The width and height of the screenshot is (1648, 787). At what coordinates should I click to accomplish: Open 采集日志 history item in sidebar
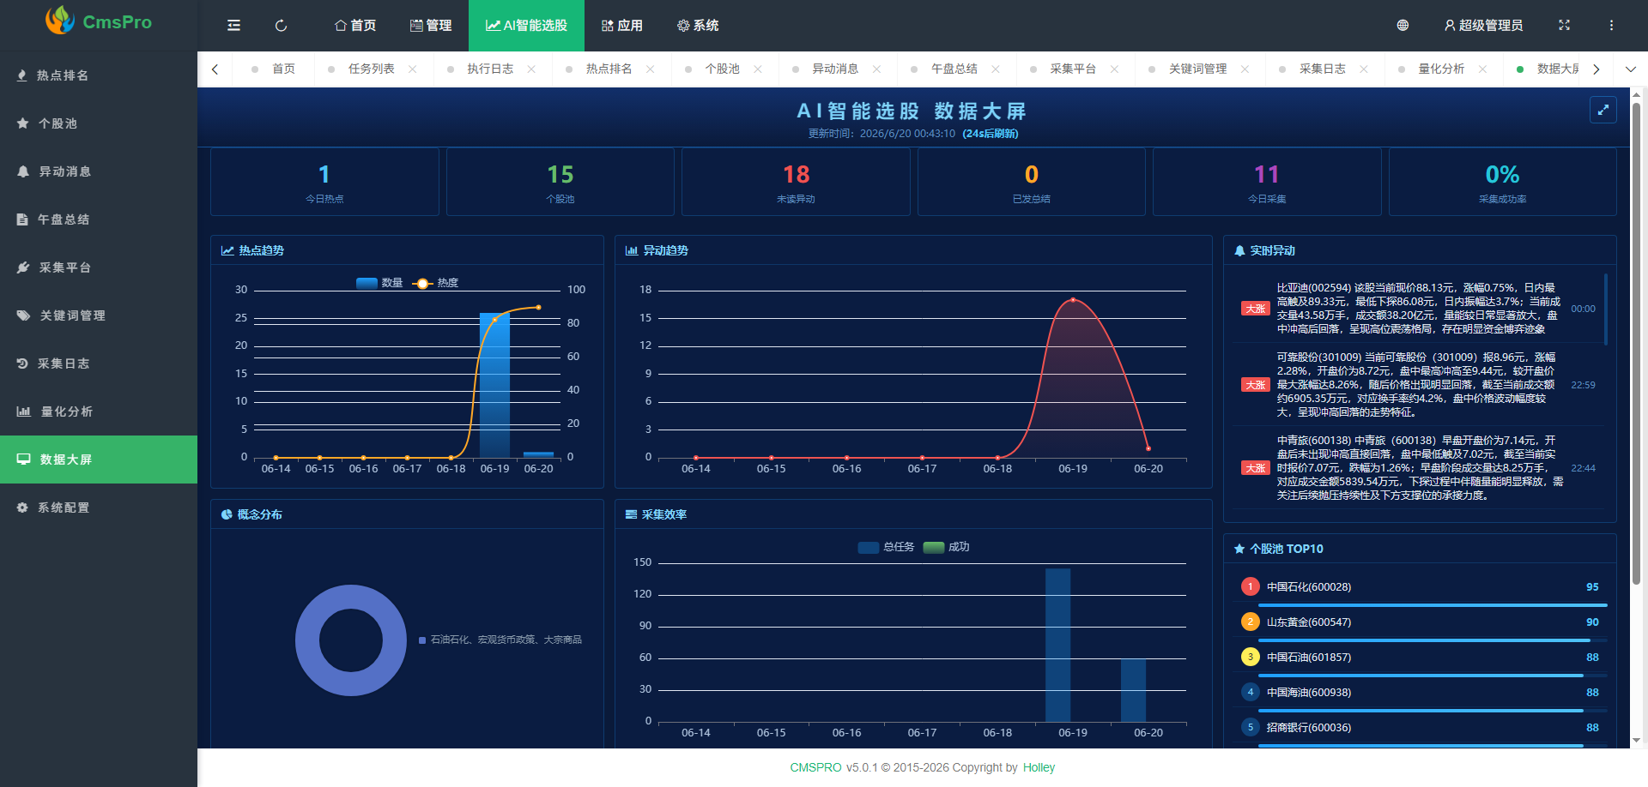click(x=99, y=363)
